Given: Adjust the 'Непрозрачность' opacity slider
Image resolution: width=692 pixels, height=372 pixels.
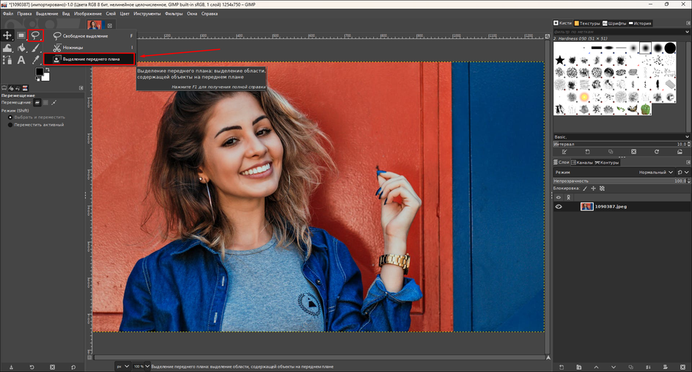Looking at the screenshot, I should point(621,180).
